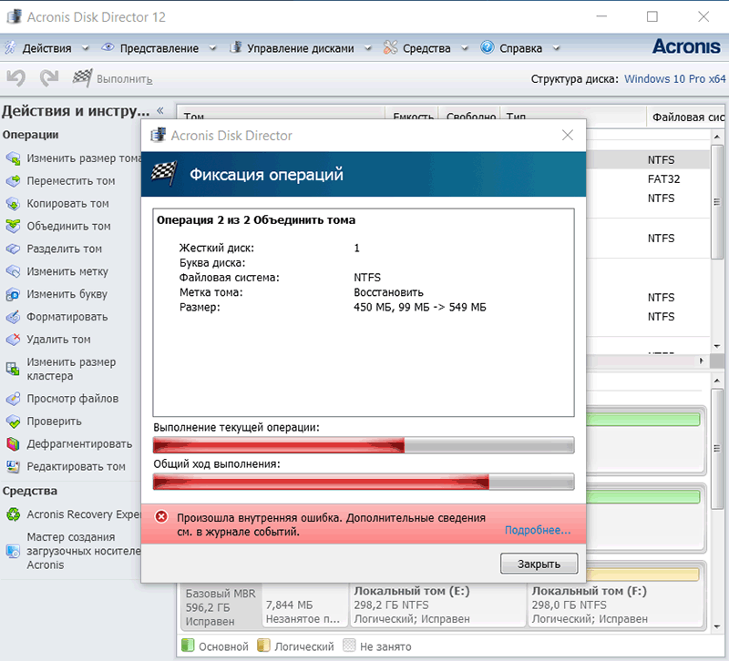Click the Форматировать icon
The height and width of the screenshot is (661, 729).
coord(13,317)
